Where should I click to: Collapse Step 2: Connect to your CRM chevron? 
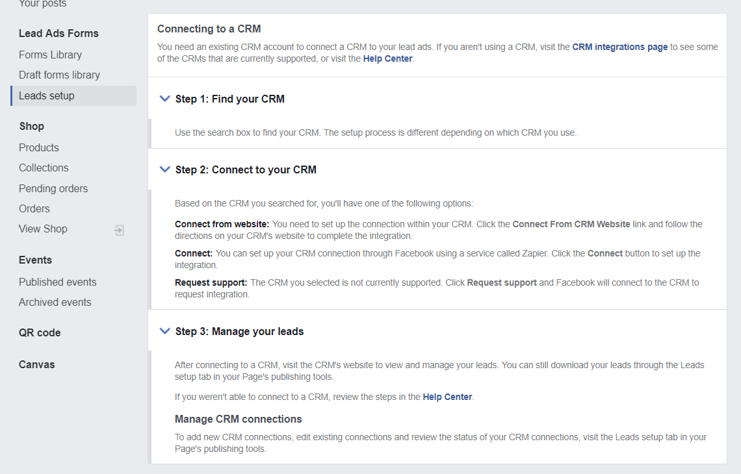(164, 169)
